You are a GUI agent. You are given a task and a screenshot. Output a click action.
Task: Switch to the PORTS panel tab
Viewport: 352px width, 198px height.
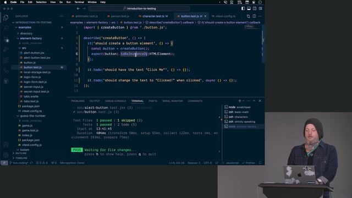tap(153, 101)
